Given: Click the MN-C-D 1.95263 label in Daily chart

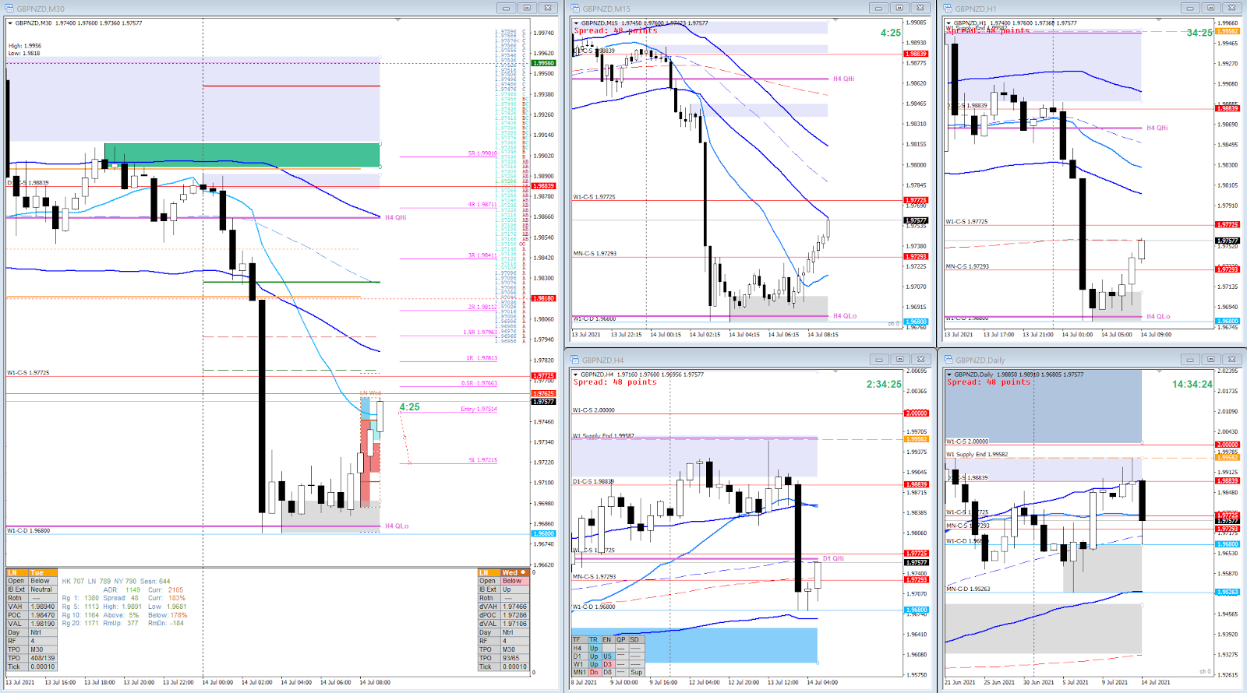Looking at the screenshot, I should 968,589.
